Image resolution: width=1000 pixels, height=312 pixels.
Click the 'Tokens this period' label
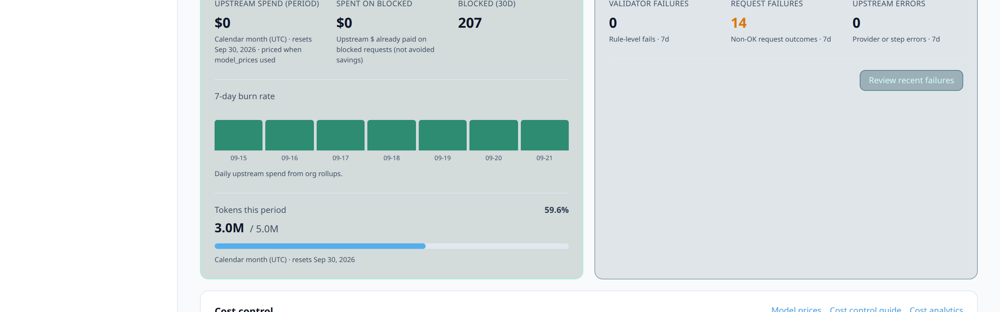coord(250,210)
